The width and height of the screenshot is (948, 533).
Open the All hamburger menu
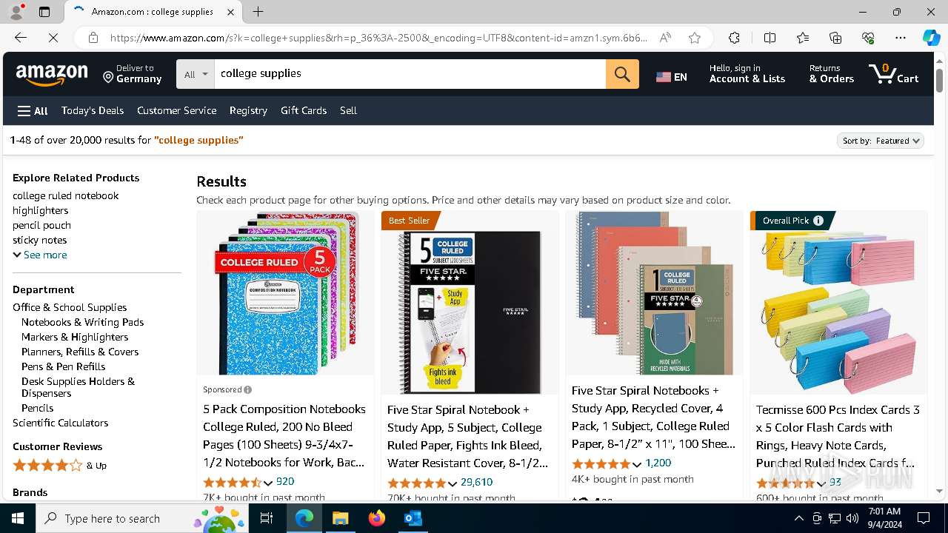(x=33, y=111)
